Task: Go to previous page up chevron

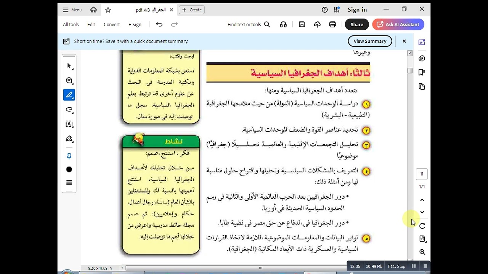Action: [x=422, y=200]
